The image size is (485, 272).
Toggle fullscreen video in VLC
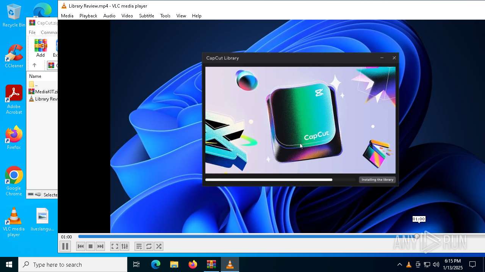coord(114,246)
